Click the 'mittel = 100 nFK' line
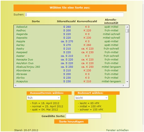This screenshot has height=132, width=144. tap(89, 106)
